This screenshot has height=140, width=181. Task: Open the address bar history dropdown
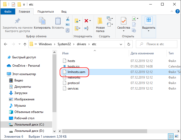coord(121,44)
